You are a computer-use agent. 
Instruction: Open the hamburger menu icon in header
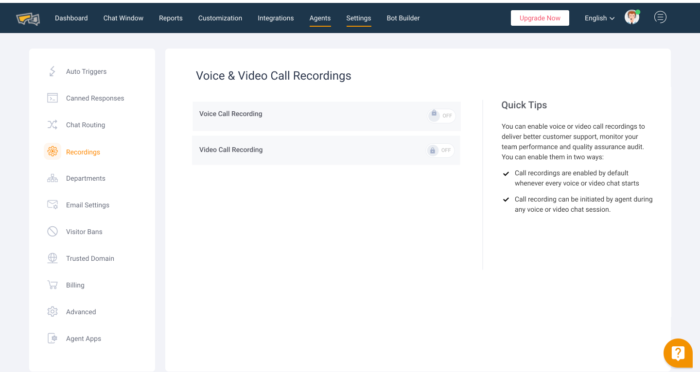tap(660, 17)
